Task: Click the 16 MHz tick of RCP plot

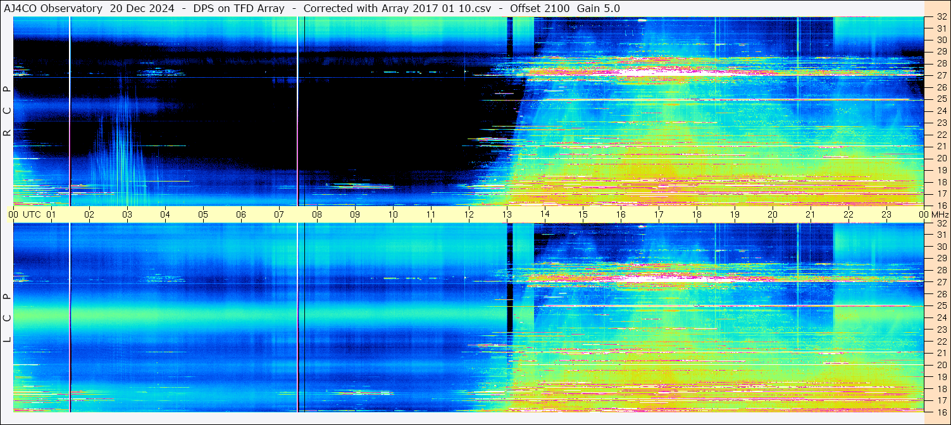Action: coord(941,206)
